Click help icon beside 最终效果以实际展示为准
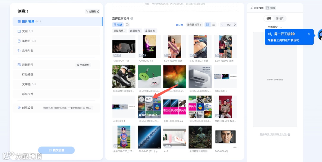The height and width of the screenshot is (162, 322). coord(289,135)
